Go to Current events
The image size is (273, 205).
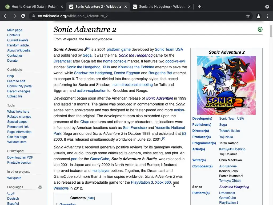tap(18, 40)
